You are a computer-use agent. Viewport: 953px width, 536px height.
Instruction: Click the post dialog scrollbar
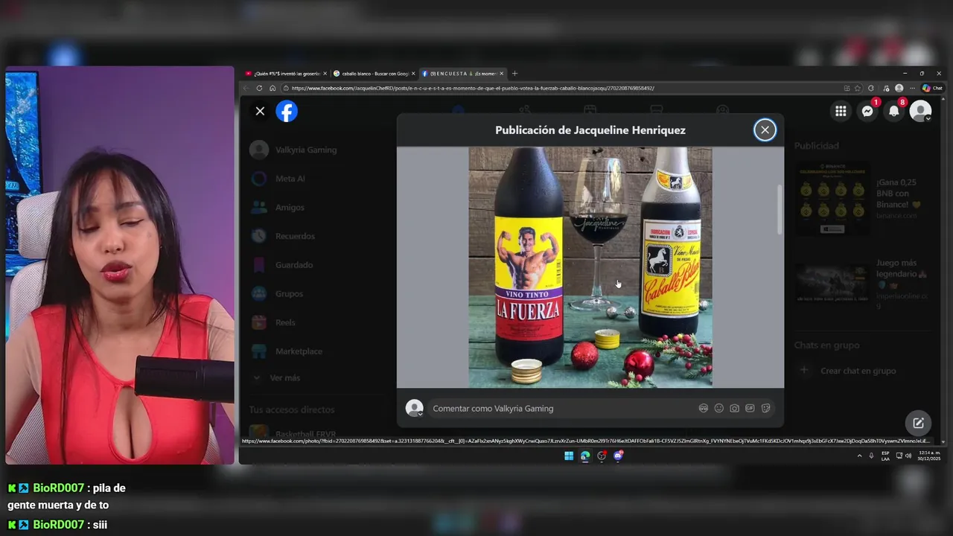780,208
